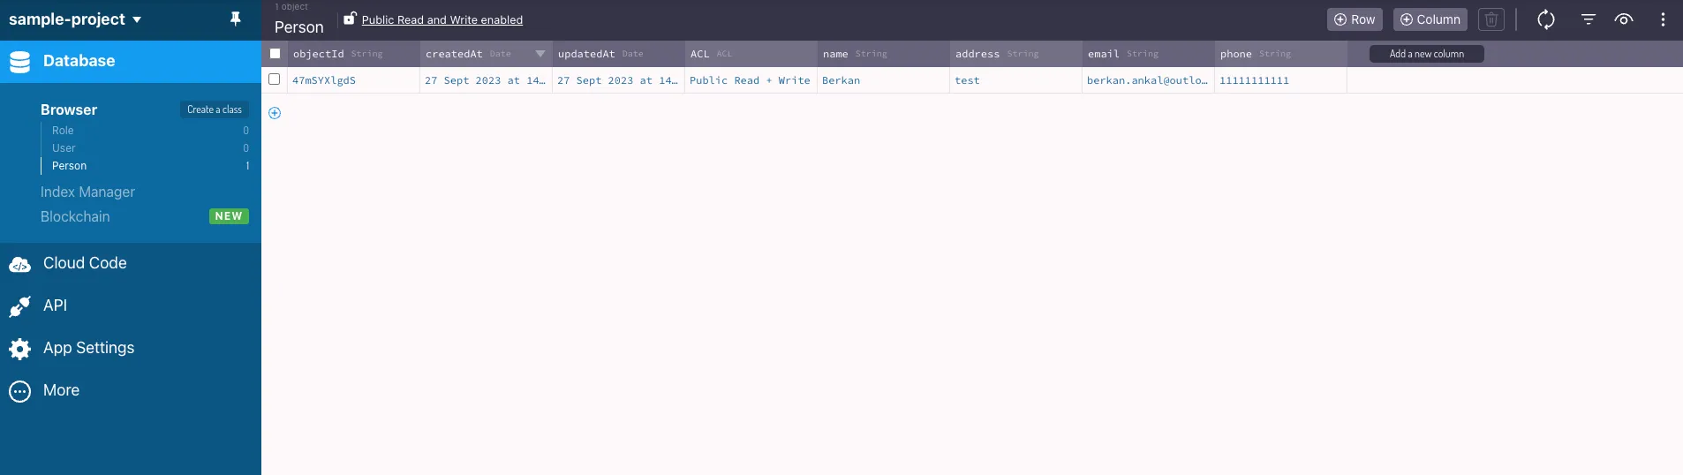
Task: Open Index Manager
Action: (87, 192)
